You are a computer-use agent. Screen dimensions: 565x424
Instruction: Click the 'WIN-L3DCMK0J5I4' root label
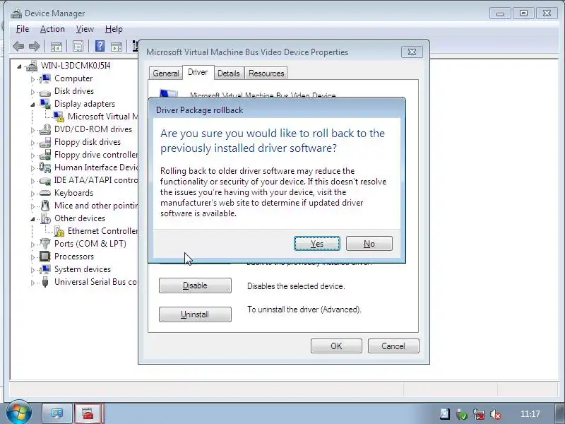(x=76, y=66)
